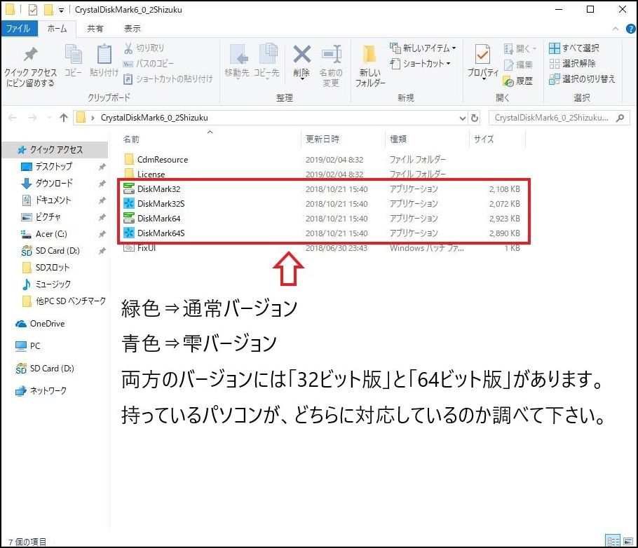Viewport: 638px width, 548px height.
Task: Open Pictures (ピクチャ) in sidebar
Action: 48,217
